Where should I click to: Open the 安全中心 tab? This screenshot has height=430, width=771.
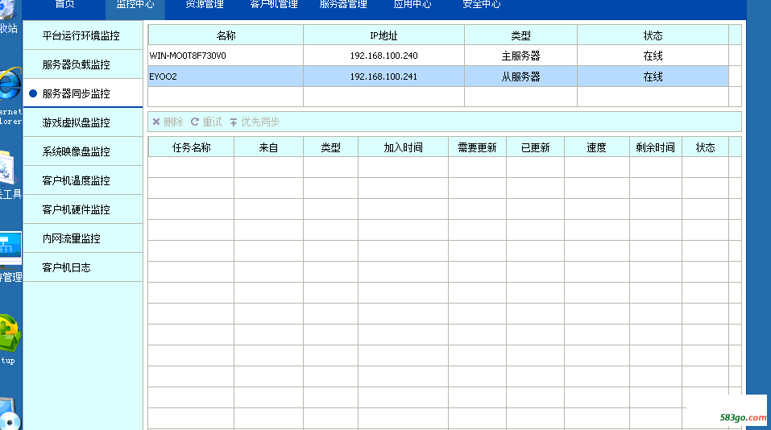click(x=482, y=4)
